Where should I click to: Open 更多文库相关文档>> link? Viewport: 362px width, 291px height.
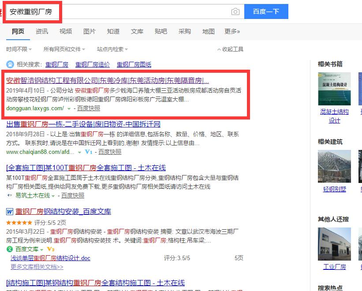click(x=37, y=267)
